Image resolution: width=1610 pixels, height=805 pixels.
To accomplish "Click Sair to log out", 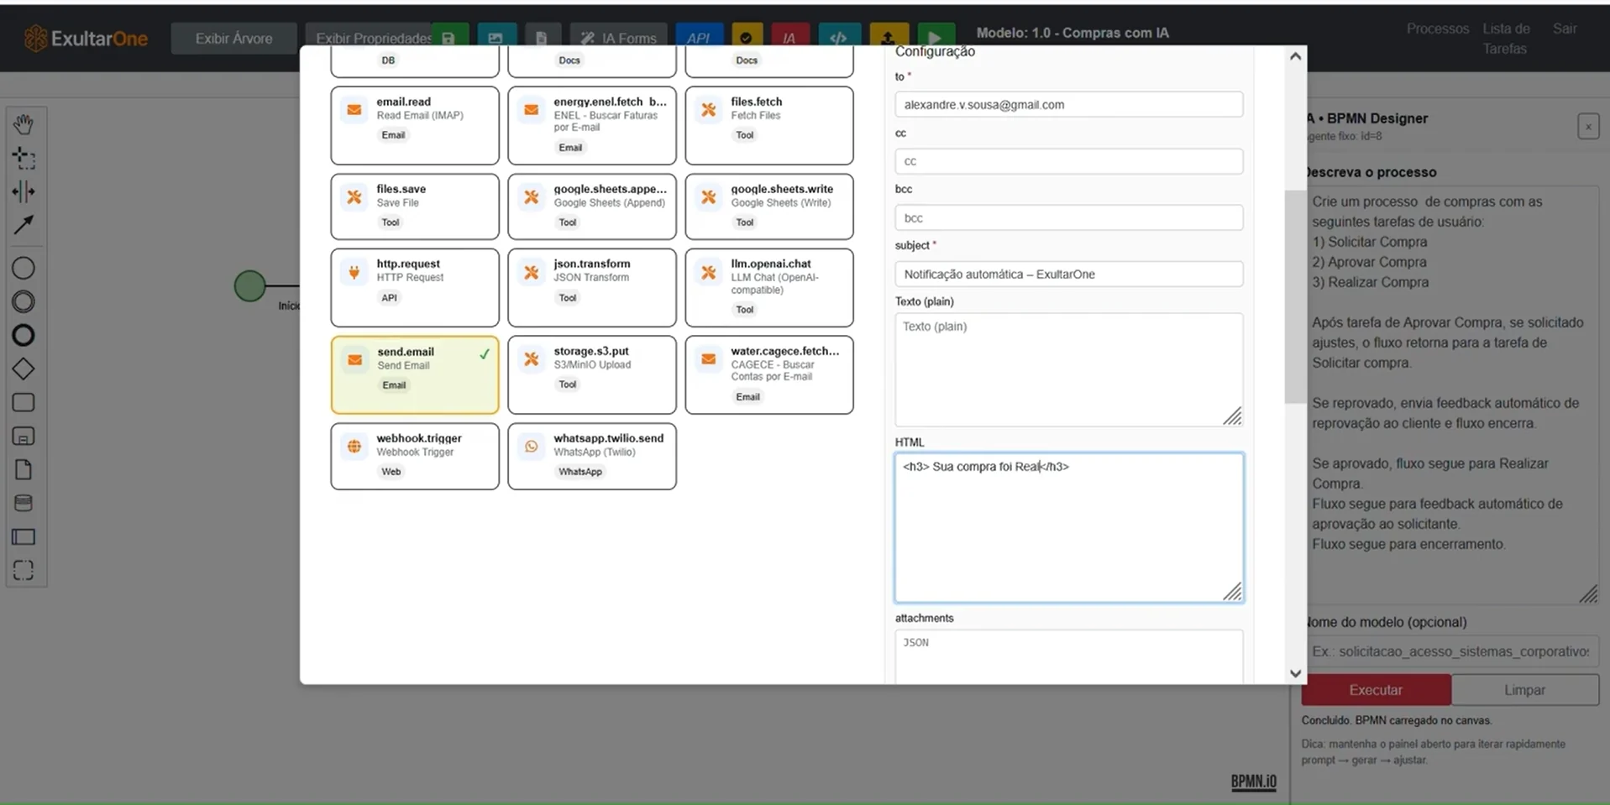I will coord(1564,29).
